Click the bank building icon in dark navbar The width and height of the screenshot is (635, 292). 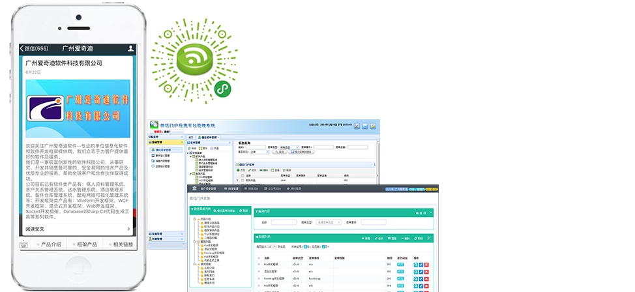tap(195, 188)
